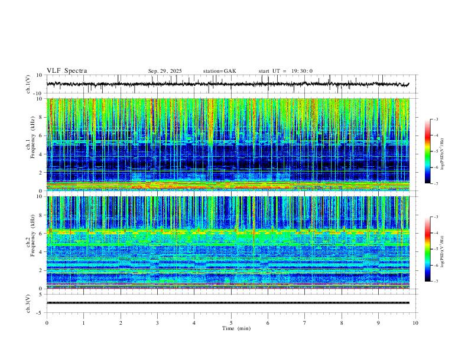Click the "-5" tick on ch.3 voltage axis

pyautogui.click(x=40, y=313)
